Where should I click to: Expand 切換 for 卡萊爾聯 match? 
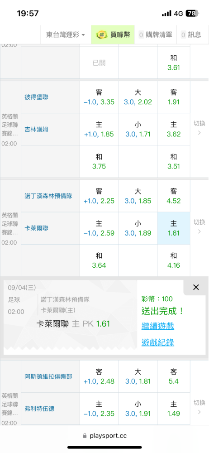(199, 227)
